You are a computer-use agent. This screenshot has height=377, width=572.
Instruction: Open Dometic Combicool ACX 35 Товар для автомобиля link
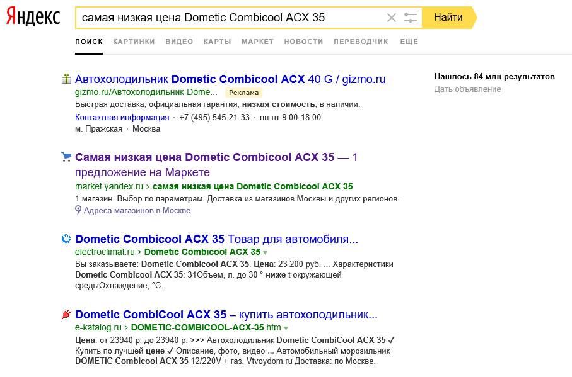[x=217, y=239]
